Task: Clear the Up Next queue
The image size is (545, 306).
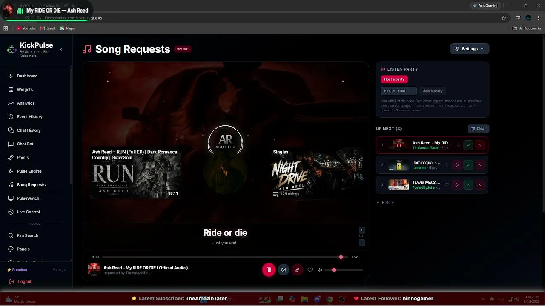Action: [478, 129]
